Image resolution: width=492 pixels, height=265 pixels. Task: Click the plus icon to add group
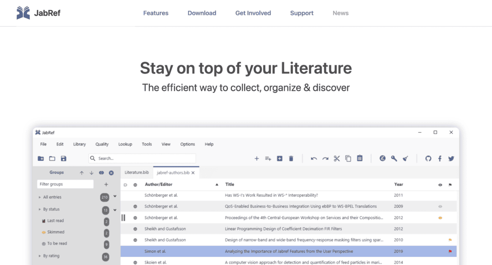(106, 185)
